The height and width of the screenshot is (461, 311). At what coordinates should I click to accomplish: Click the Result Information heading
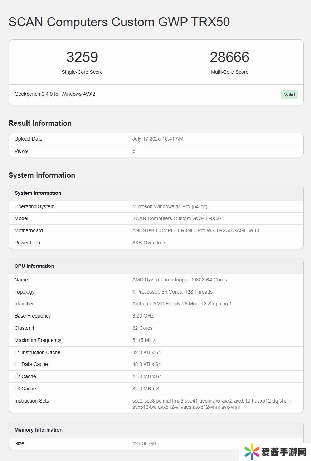(40, 123)
